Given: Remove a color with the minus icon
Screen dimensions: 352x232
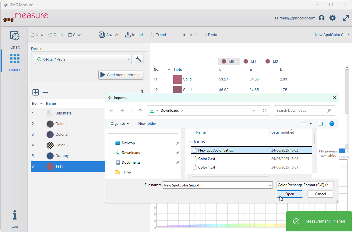Looking at the screenshot, I should pyautogui.click(x=45, y=92).
